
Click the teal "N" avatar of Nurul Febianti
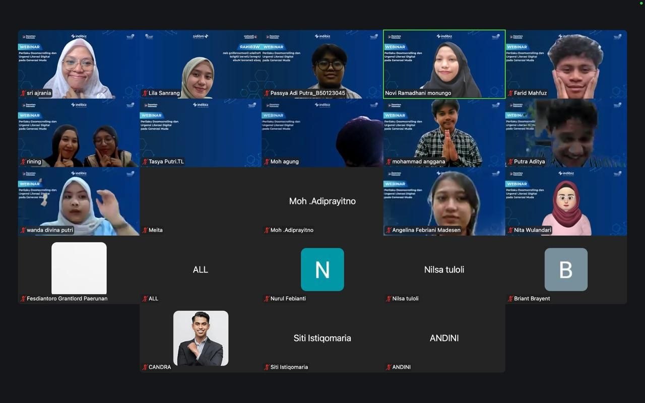[322, 270]
